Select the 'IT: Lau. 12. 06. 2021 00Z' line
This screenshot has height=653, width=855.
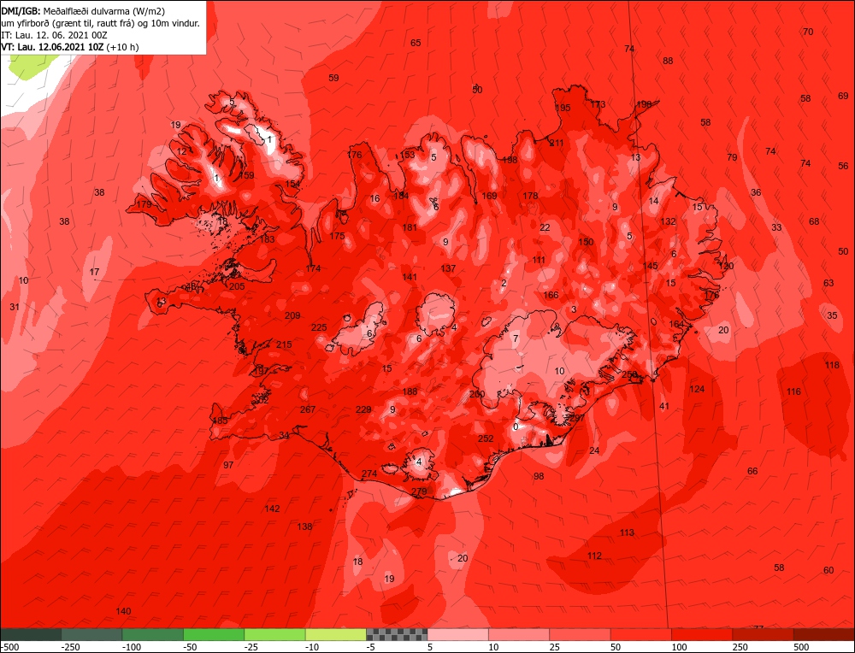[54, 35]
